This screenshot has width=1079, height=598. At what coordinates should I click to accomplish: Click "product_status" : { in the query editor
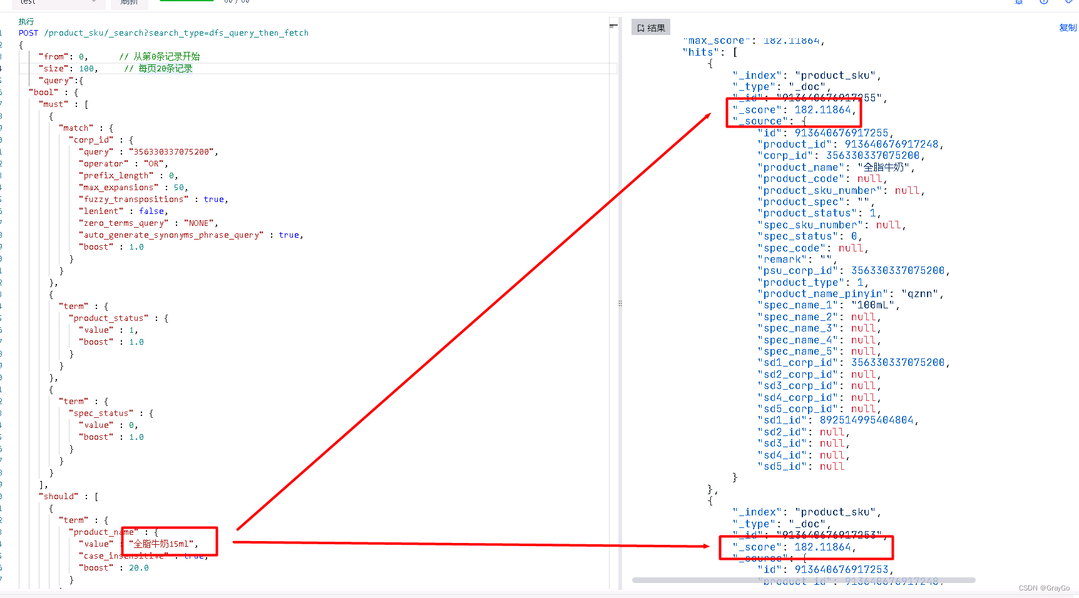click(x=118, y=318)
